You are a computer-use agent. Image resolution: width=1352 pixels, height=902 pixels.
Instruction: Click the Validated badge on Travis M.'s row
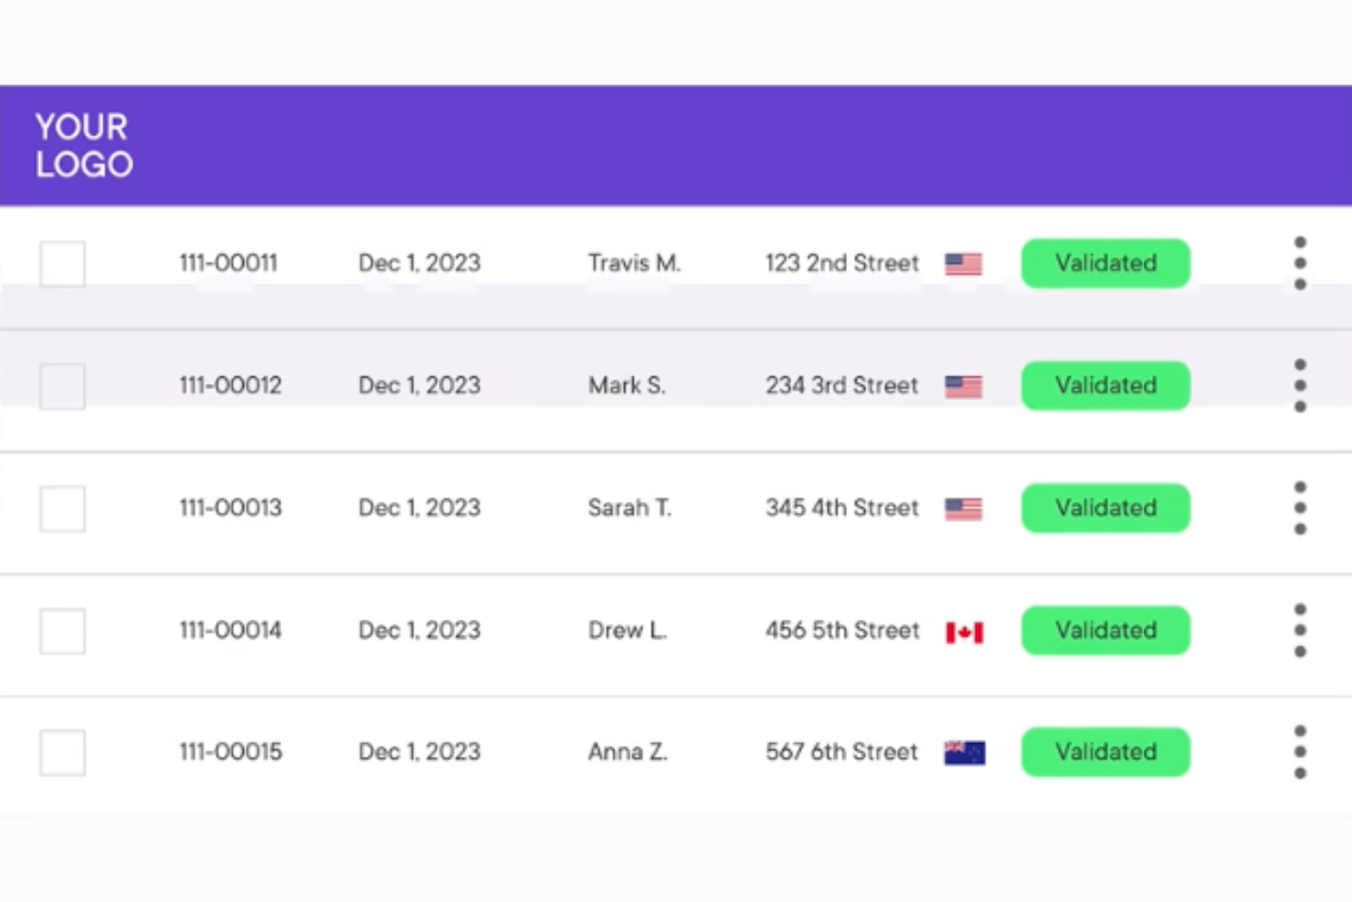pos(1105,263)
